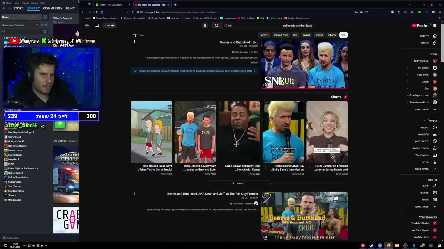Open the Friends menu in Steam

[x=25, y=3]
